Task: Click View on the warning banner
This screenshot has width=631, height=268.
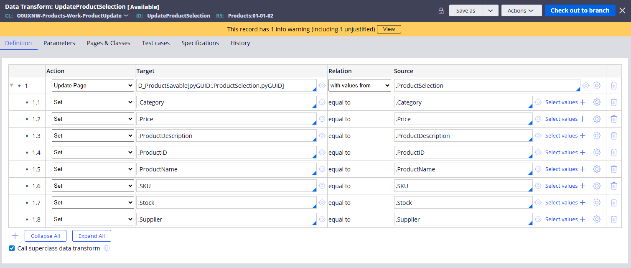Action: pyautogui.click(x=389, y=29)
